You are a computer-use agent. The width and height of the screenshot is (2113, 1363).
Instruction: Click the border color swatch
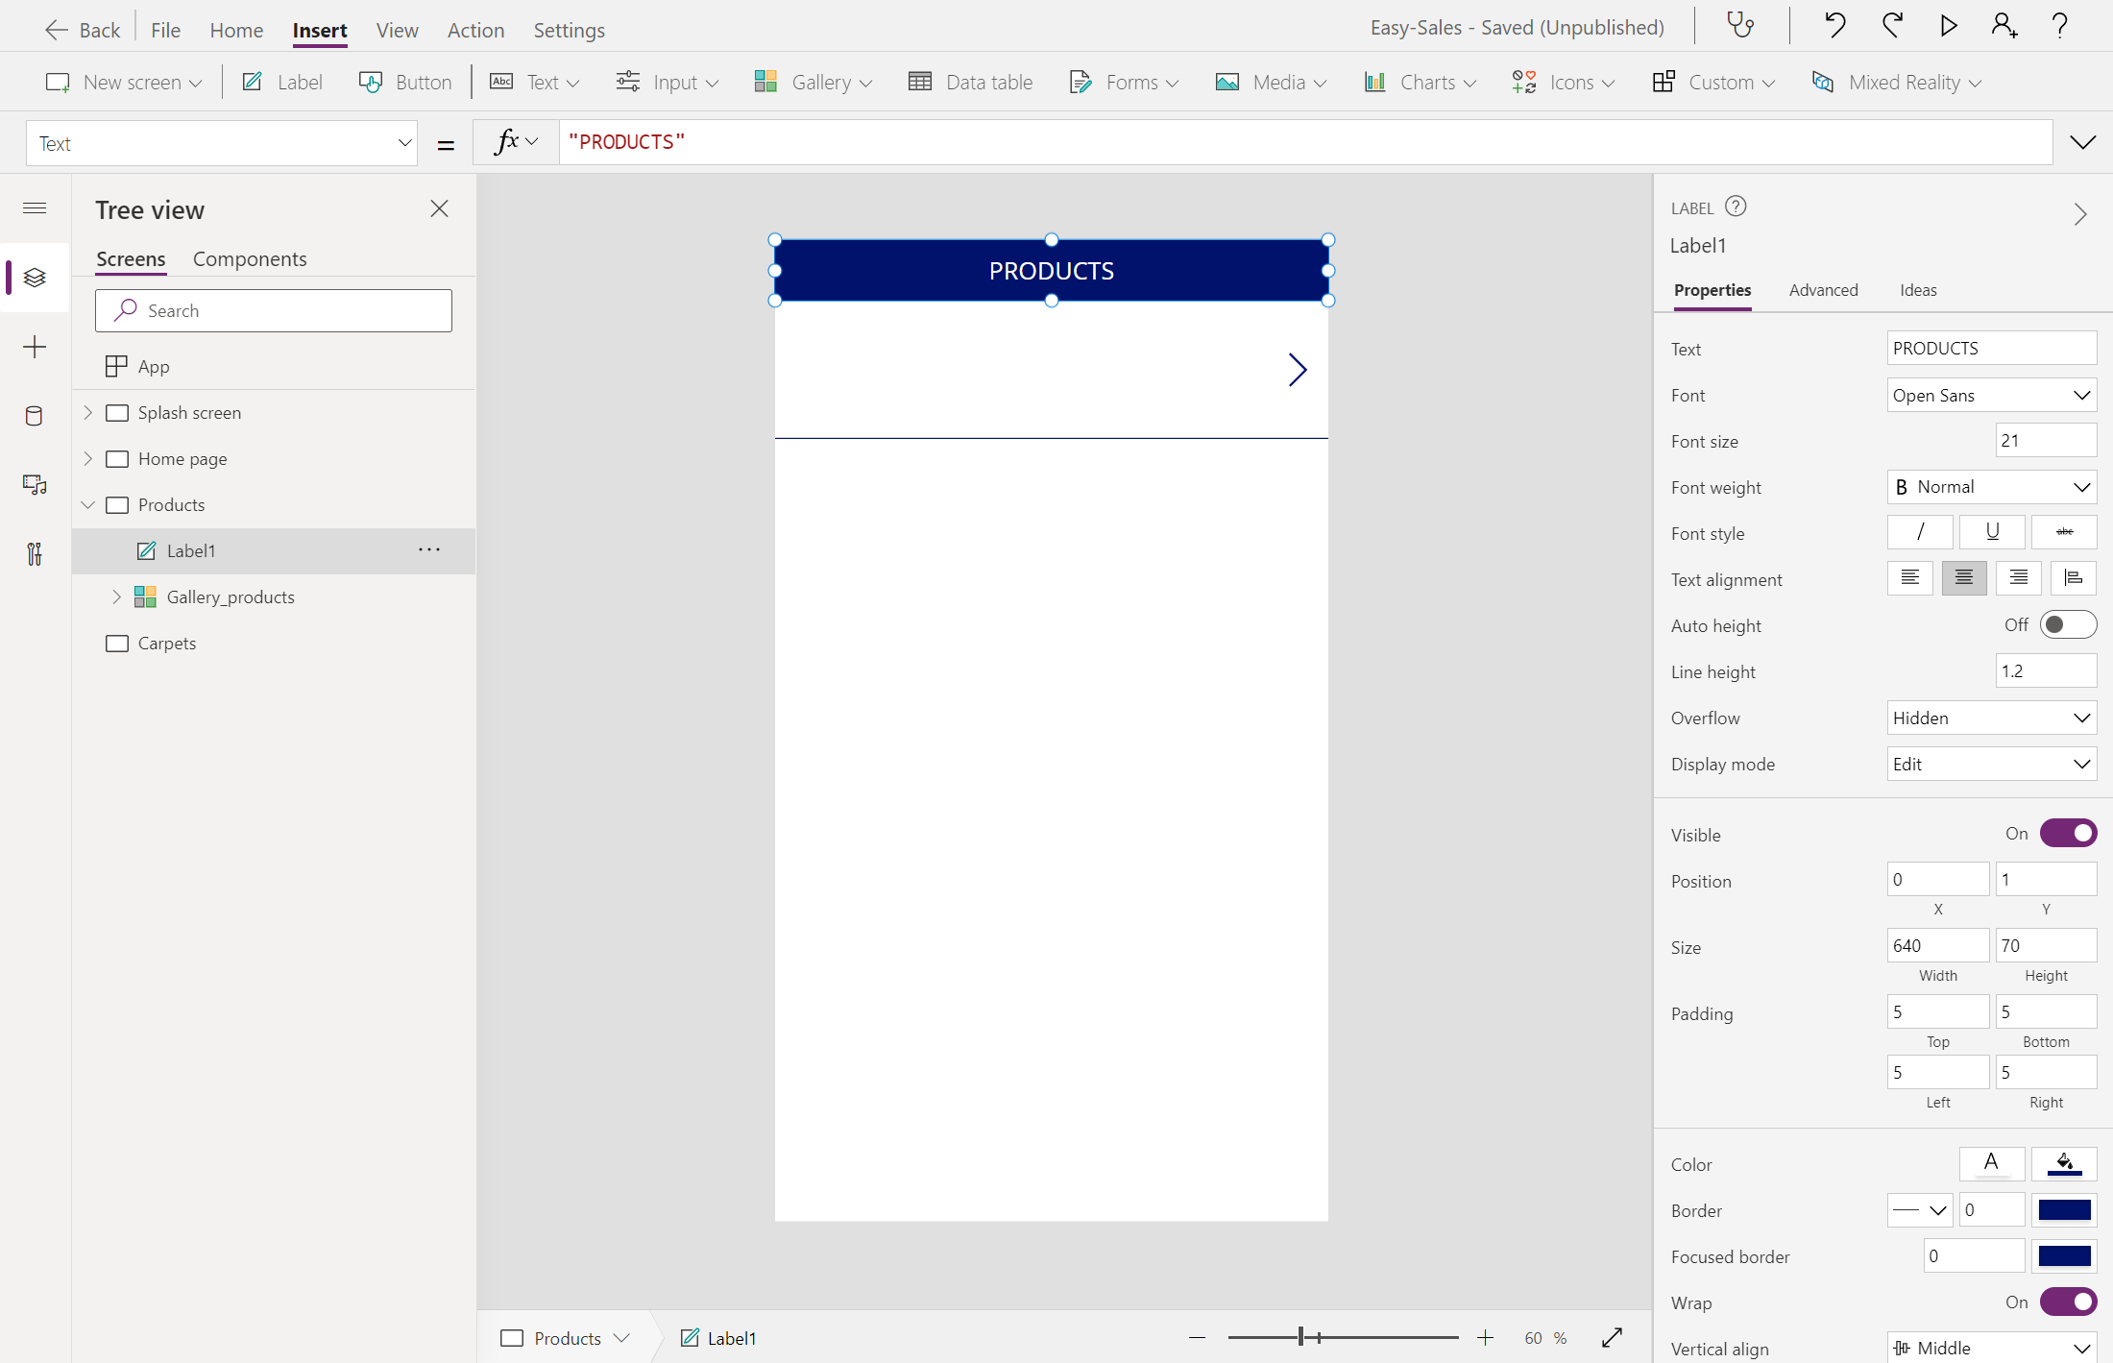pos(2064,1210)
